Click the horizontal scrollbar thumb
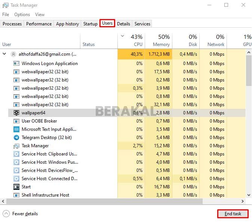The image size is (252, 222). (104, 201)
